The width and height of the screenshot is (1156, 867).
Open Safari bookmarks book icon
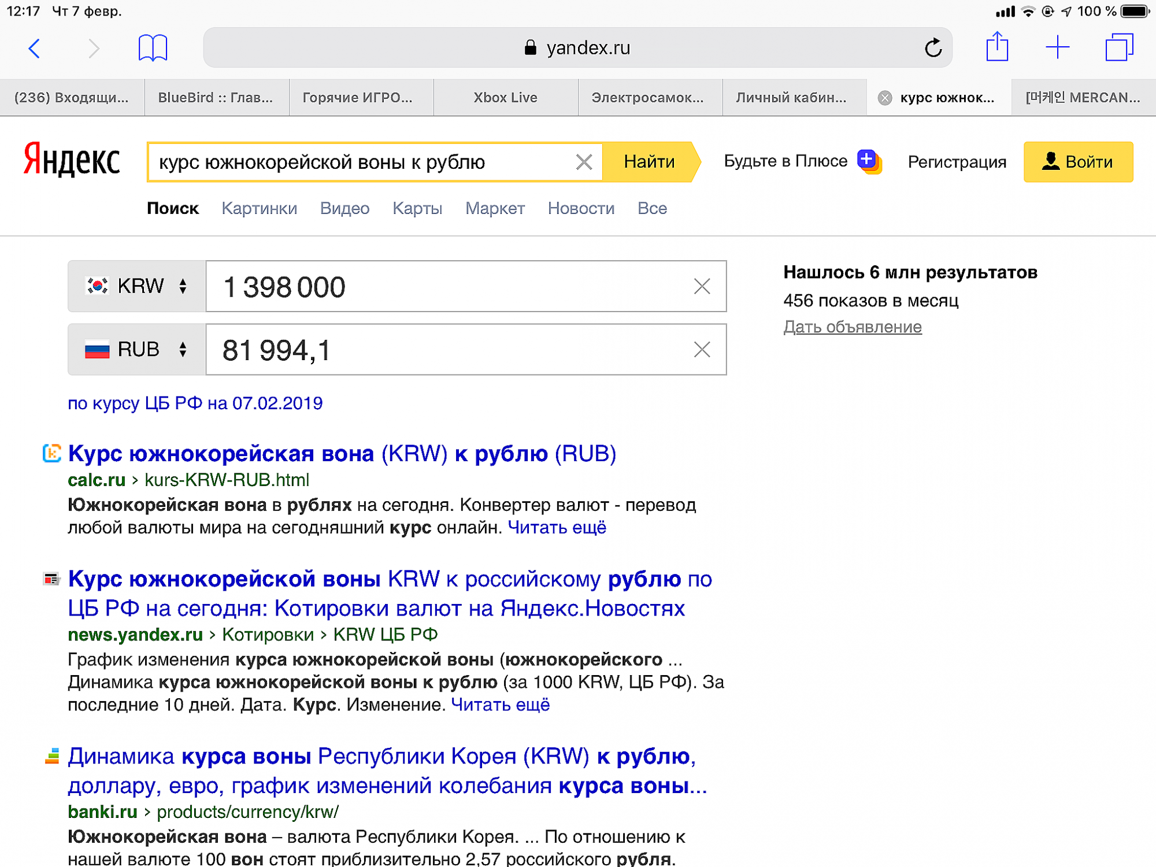click(153, 47)
